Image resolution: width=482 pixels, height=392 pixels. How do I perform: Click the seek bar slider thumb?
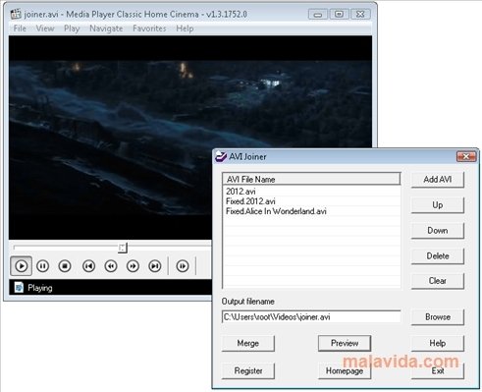[x=123, y=248]
